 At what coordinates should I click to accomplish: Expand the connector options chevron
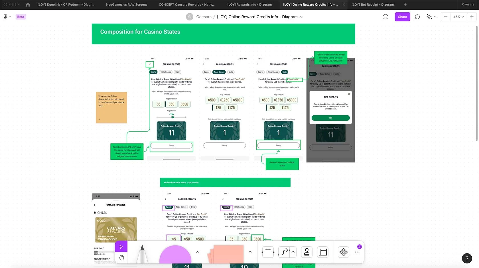point(293,252)
